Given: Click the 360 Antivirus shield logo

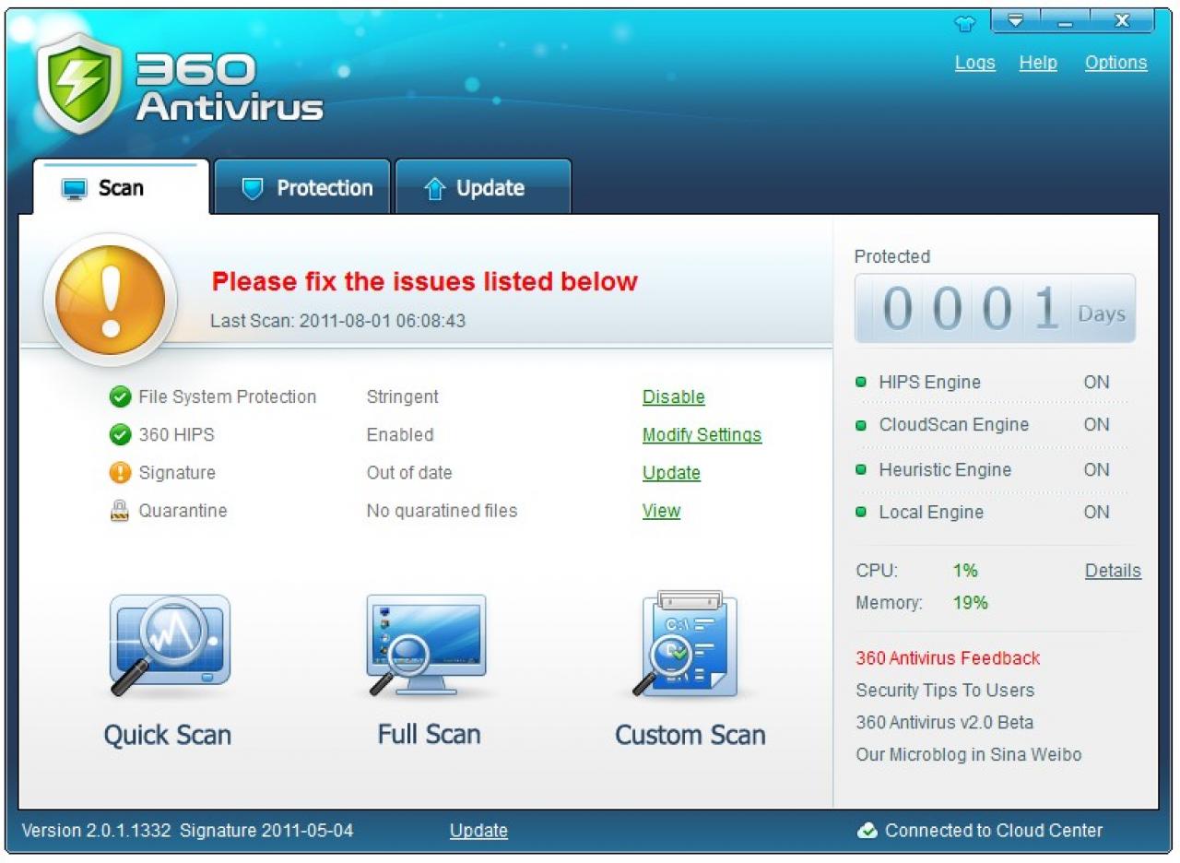Looking at the screenshot, I should [79, 83].
